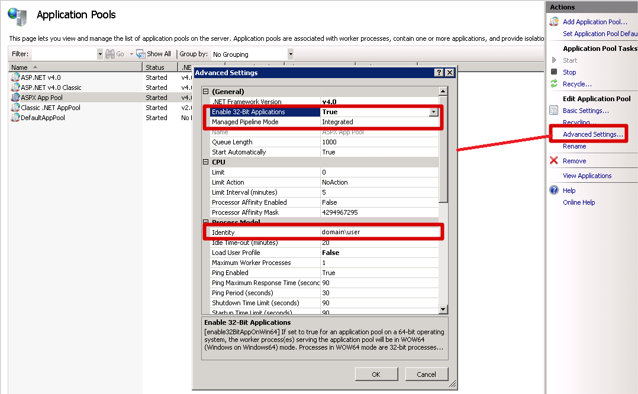Image resolution: width=638 pixels, height=394 pixels.
Task: Close the Advanced Settings dialog
Action: click(450, 72)
